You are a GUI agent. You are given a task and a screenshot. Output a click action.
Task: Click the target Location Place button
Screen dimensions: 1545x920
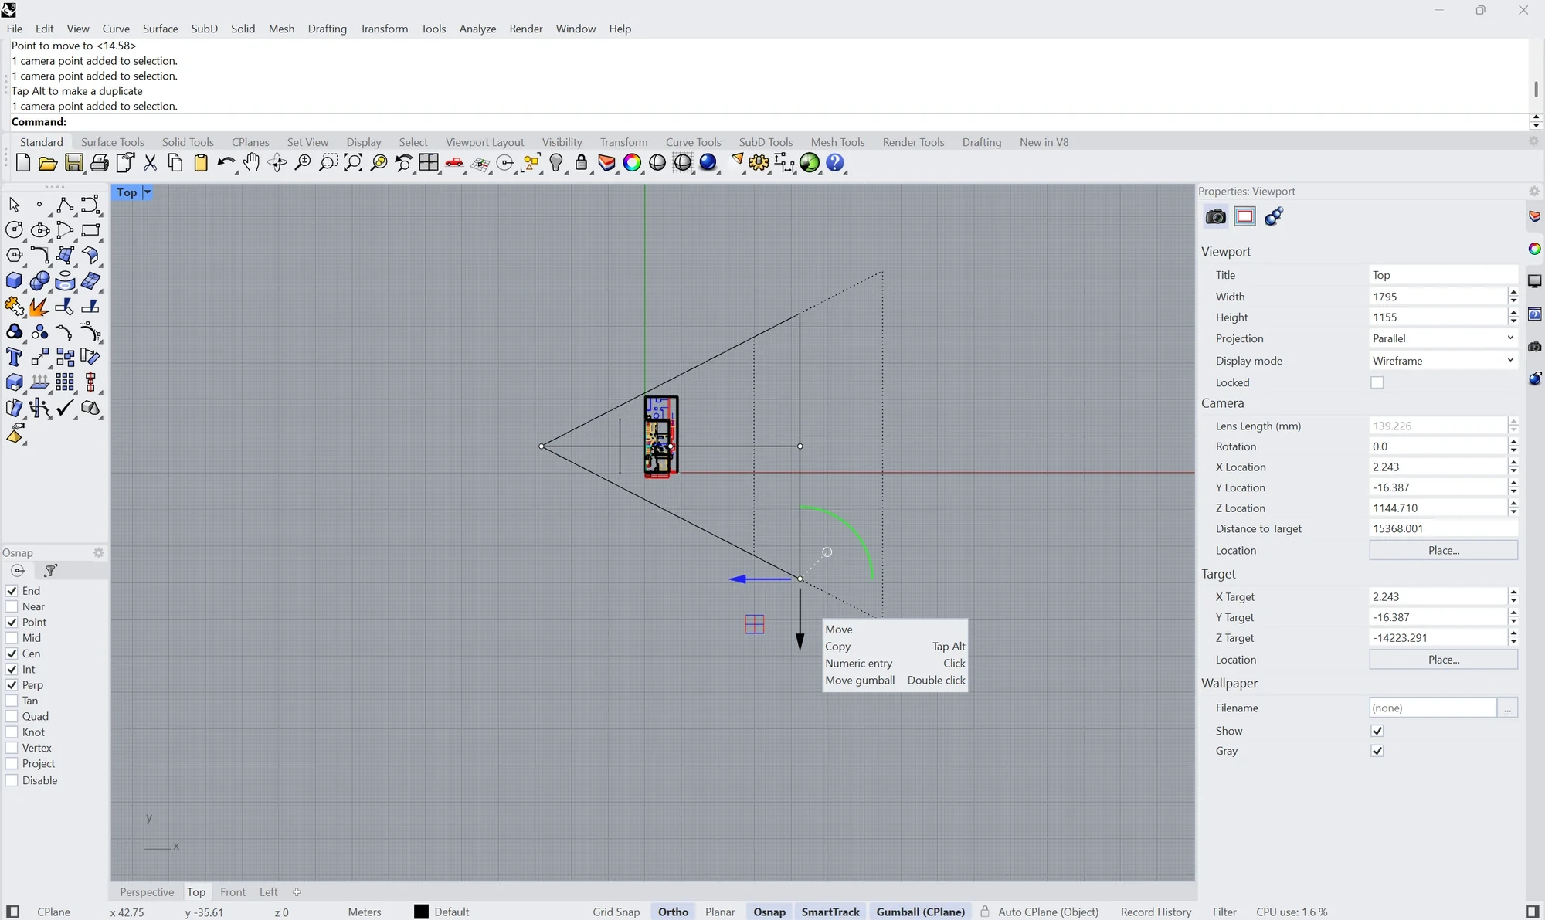[x=1443, y=660]
